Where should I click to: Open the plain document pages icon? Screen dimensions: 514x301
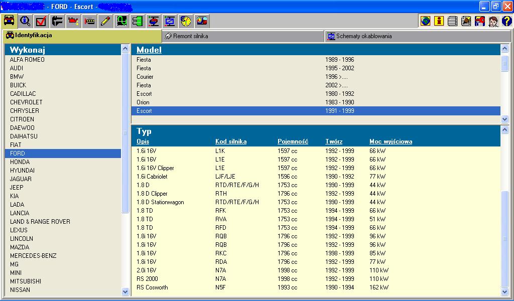pyautogui.click(x=452, y=21)
